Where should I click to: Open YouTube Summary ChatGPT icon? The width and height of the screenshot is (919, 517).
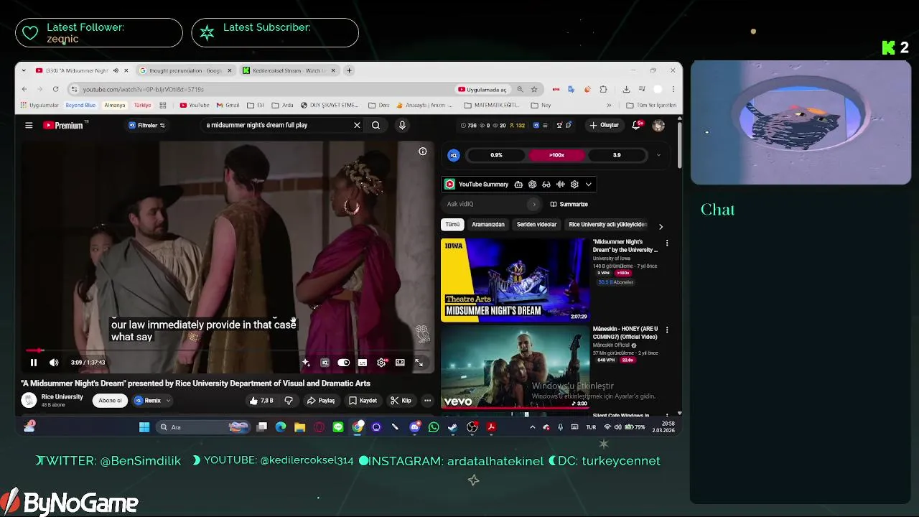tap(532, 185)
